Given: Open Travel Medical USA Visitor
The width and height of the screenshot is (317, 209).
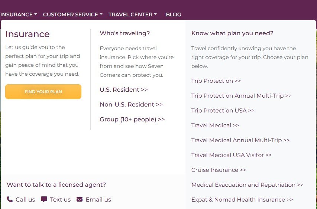Looking at the screenshot, I should [x=231, y=155].
